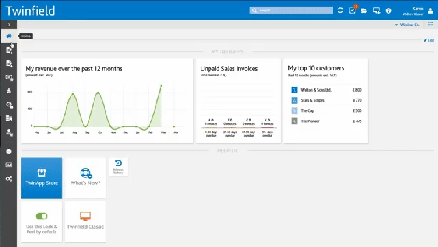Viewport: 438px width, 247px height.
Task: Select Walton & Sons Ltd. customer row
Action: point(326,90)
